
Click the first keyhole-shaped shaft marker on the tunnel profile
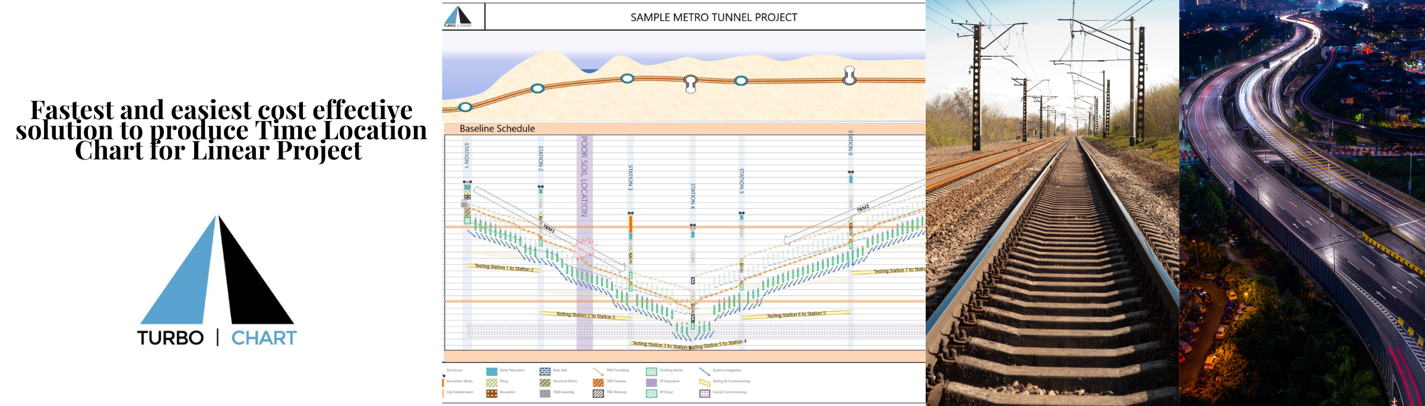(690, 83)
